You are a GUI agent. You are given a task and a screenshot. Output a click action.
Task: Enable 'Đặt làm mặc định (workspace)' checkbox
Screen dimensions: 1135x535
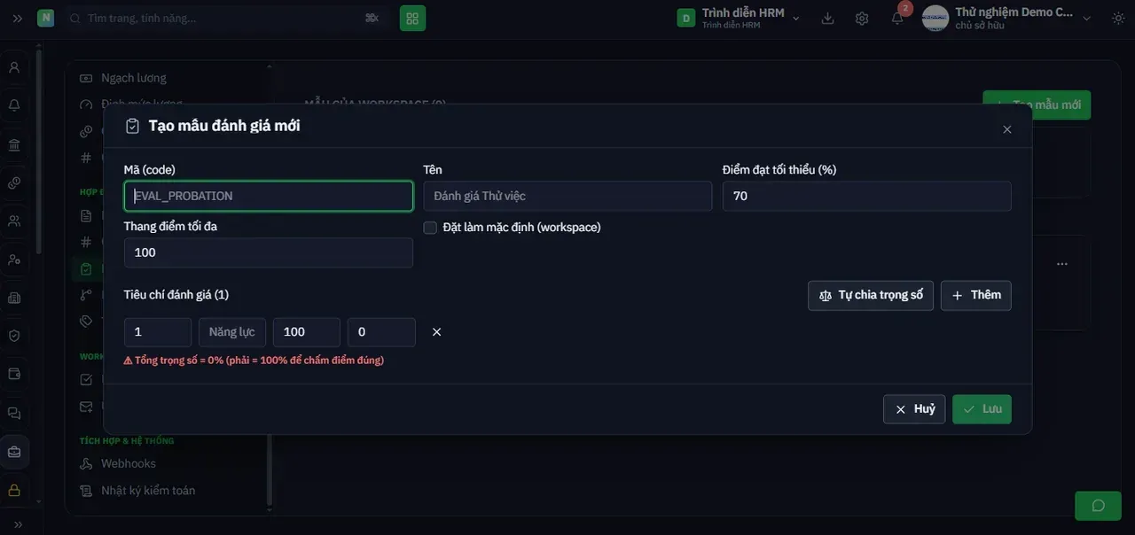pyautogui.click(x=430, y=228)
